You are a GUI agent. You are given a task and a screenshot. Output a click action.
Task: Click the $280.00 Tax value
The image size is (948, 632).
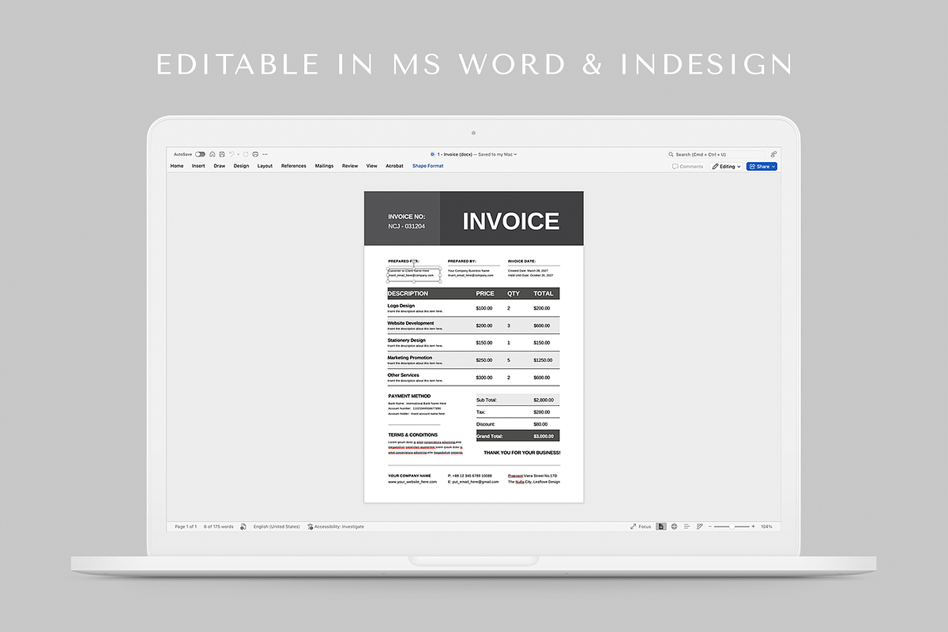pyautogui.click(x=542, y=412)
